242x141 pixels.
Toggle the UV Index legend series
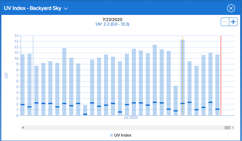tap(121, 135)
